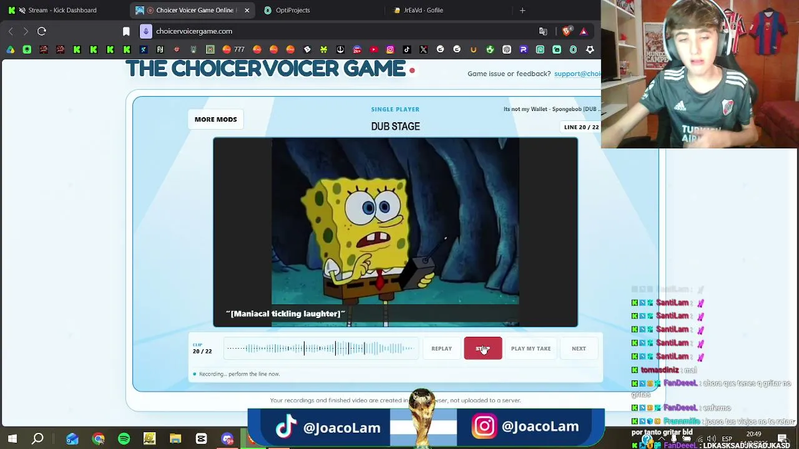
Task: Open the gear bookmark at the bar's end
Action: pyautogui.click(x=590, y=49)
